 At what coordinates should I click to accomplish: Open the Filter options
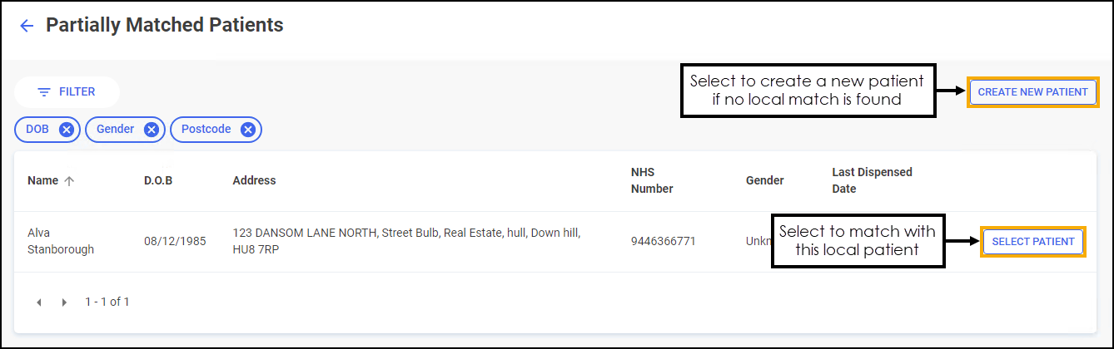pos(67,92)
